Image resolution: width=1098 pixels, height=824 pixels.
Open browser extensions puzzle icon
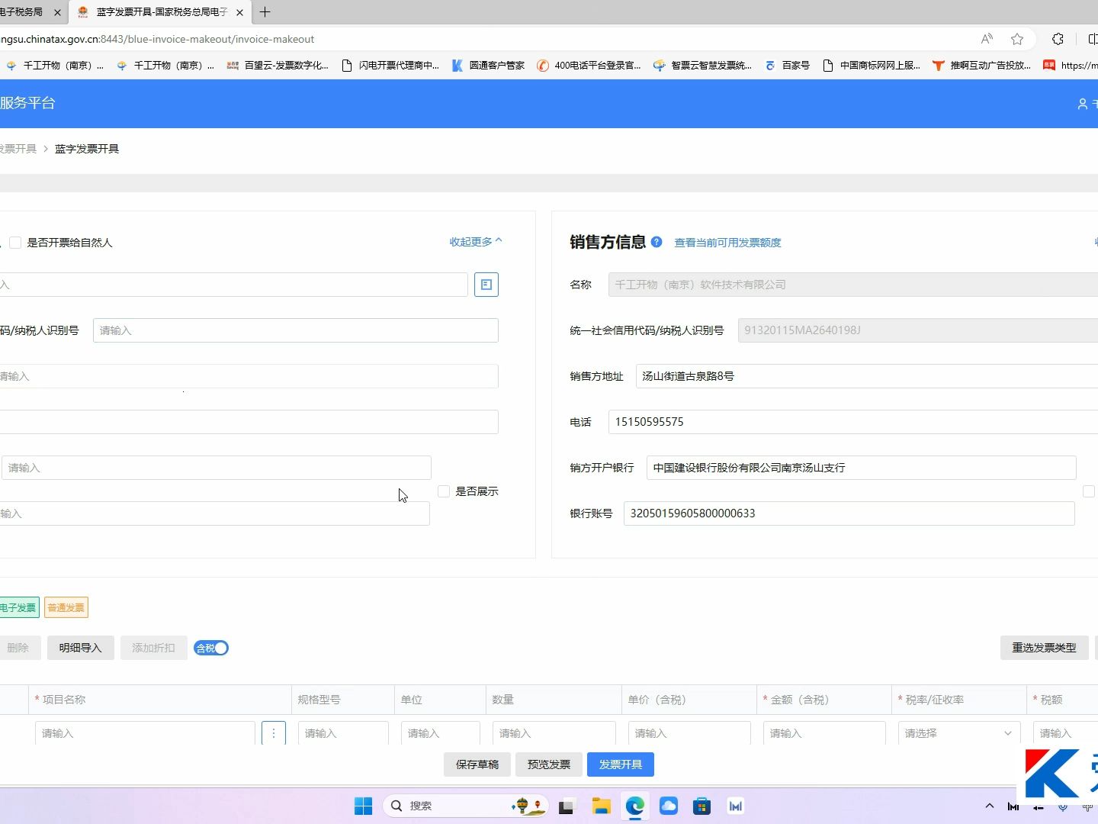point(1058,39)
